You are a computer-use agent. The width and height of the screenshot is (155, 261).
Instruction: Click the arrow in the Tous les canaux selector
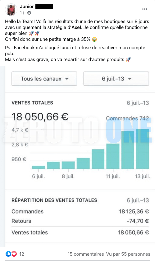click(x=67, y=79)
